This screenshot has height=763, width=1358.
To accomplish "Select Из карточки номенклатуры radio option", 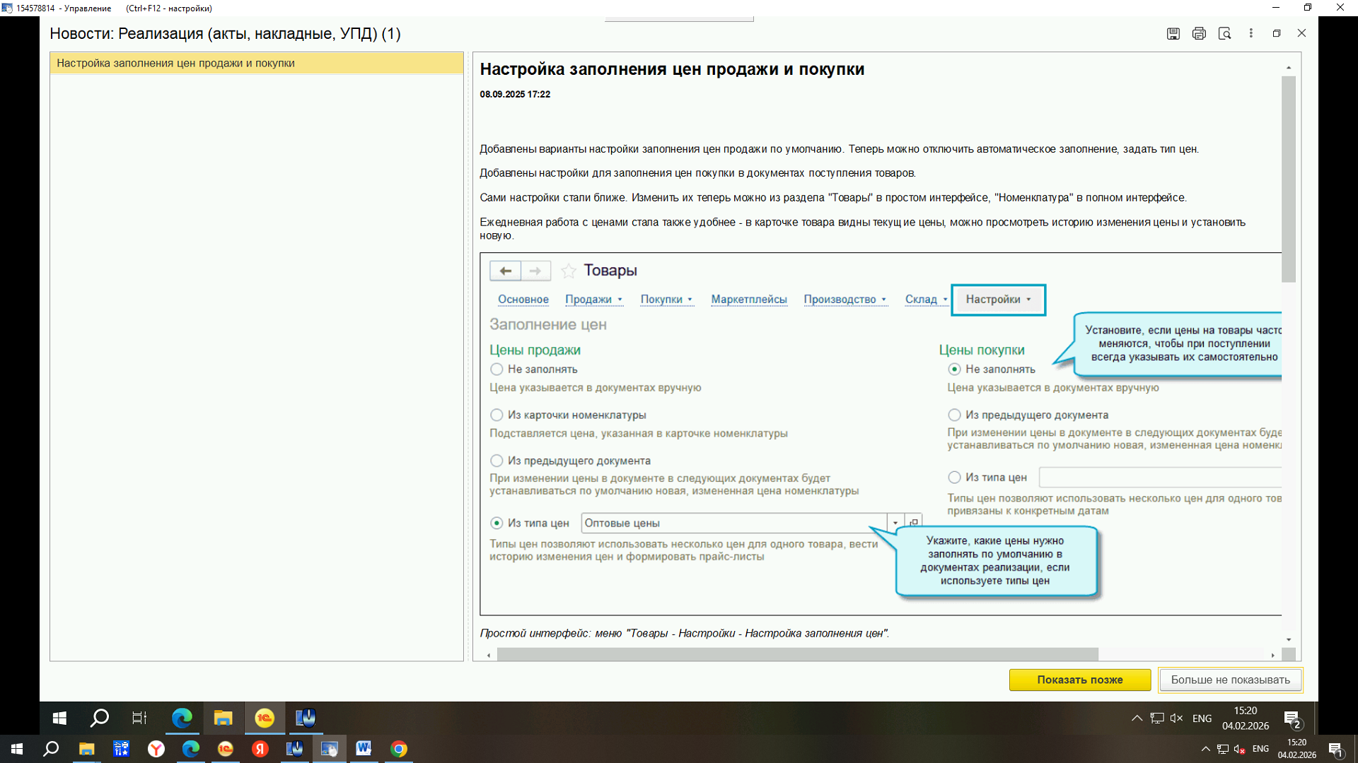I will tap(497, 415).
